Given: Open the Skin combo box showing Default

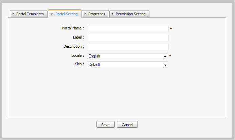Looking at the screenshot, I should coord(125,65).
